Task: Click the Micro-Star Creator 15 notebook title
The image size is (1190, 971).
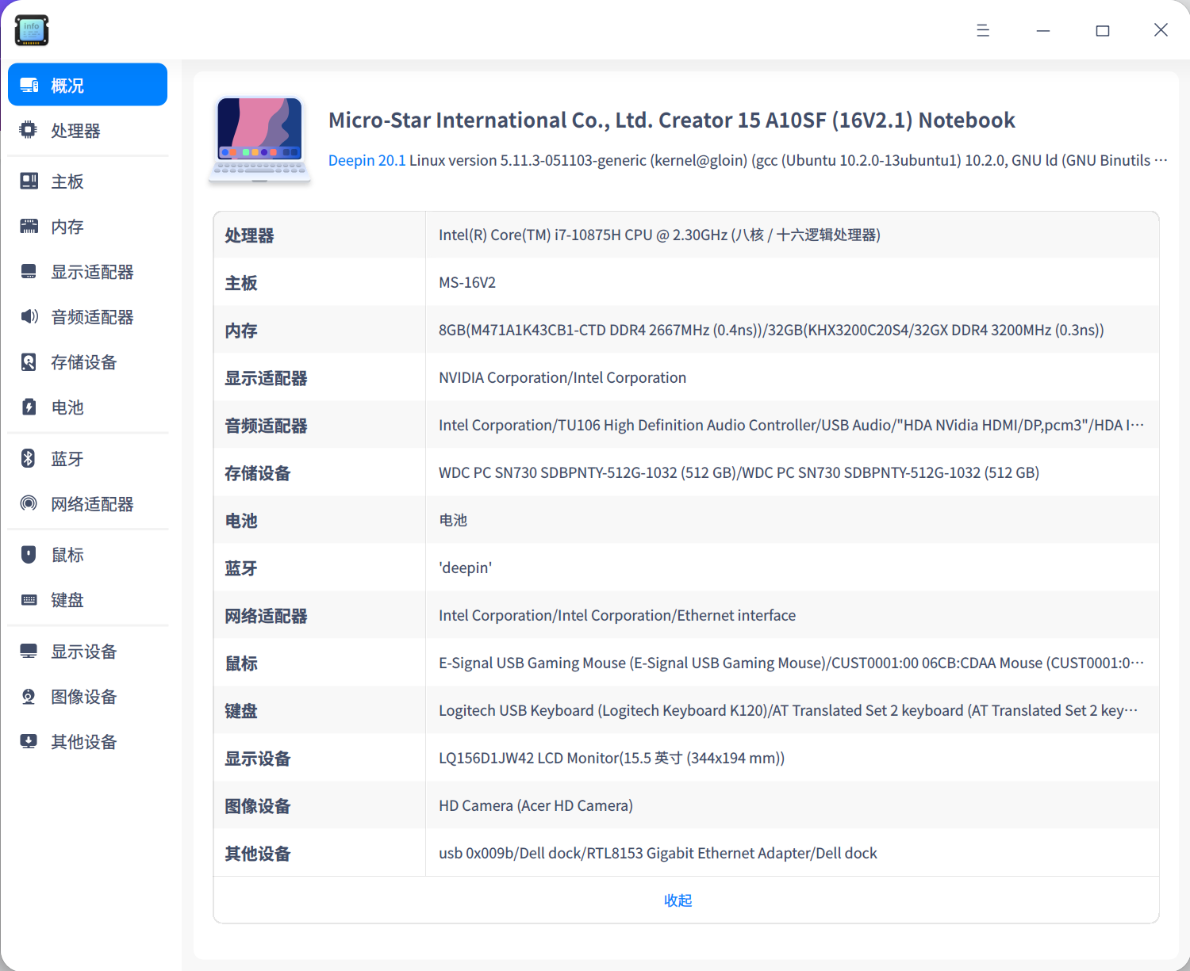Action: pyautogui.click(x=672, y=120)
